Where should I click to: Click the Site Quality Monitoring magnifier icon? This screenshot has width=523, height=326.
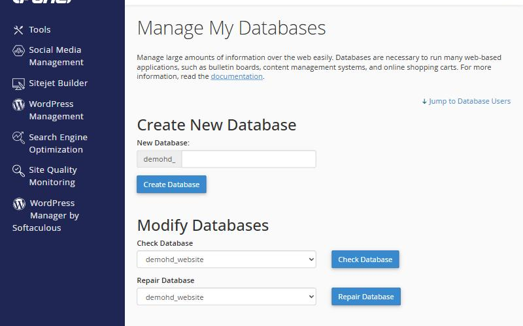pos(18,171)
